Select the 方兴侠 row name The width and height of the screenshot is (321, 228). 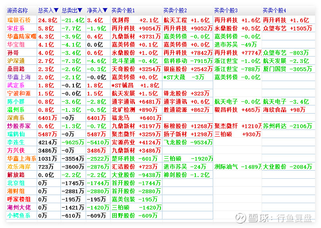point(16,151)
